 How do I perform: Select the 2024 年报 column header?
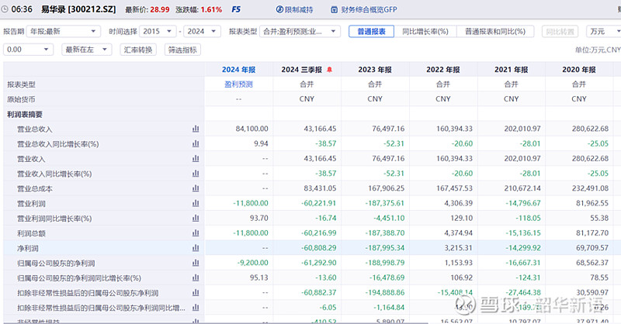click(238, 70)
